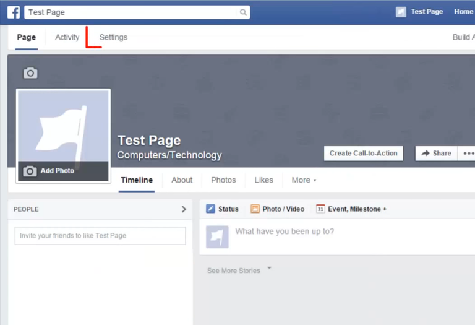475x325 pixels.
Task: Click the search magnifier icon
Action: pos(243,12)
